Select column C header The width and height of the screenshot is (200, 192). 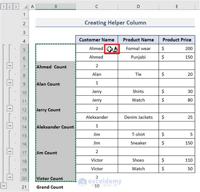[97, 6]
